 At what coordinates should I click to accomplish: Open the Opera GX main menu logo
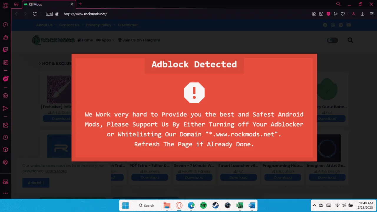tap(5, 6)
